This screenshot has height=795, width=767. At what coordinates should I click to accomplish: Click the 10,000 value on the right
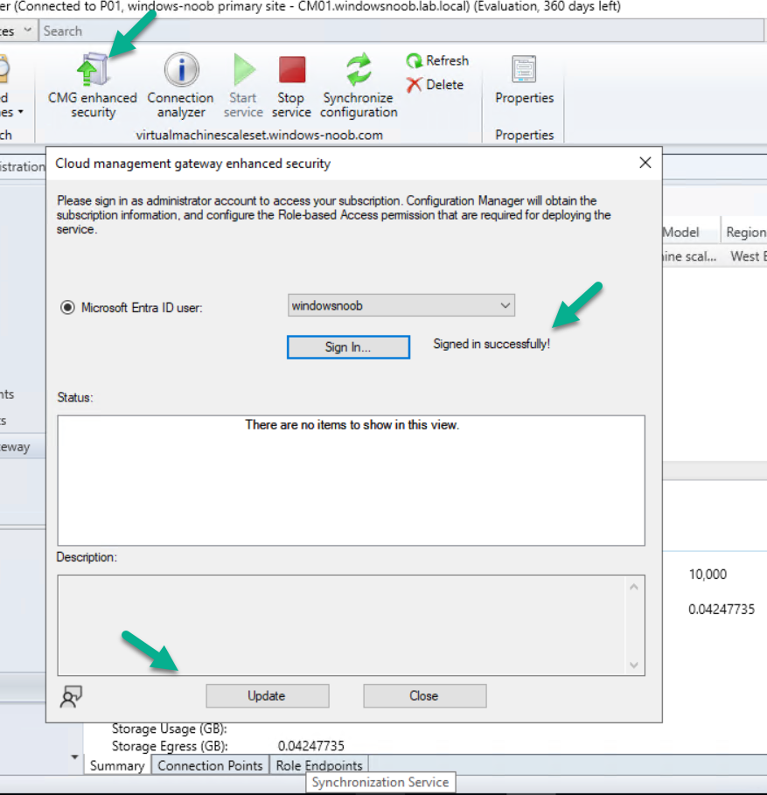pyautogui.click(x=708, y=574)
